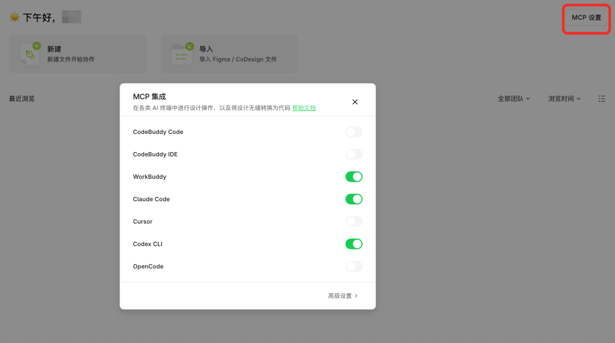Click the WorkBuddy label
The image size is (615, 343).
pyautogui.click(x=149, y=177)
